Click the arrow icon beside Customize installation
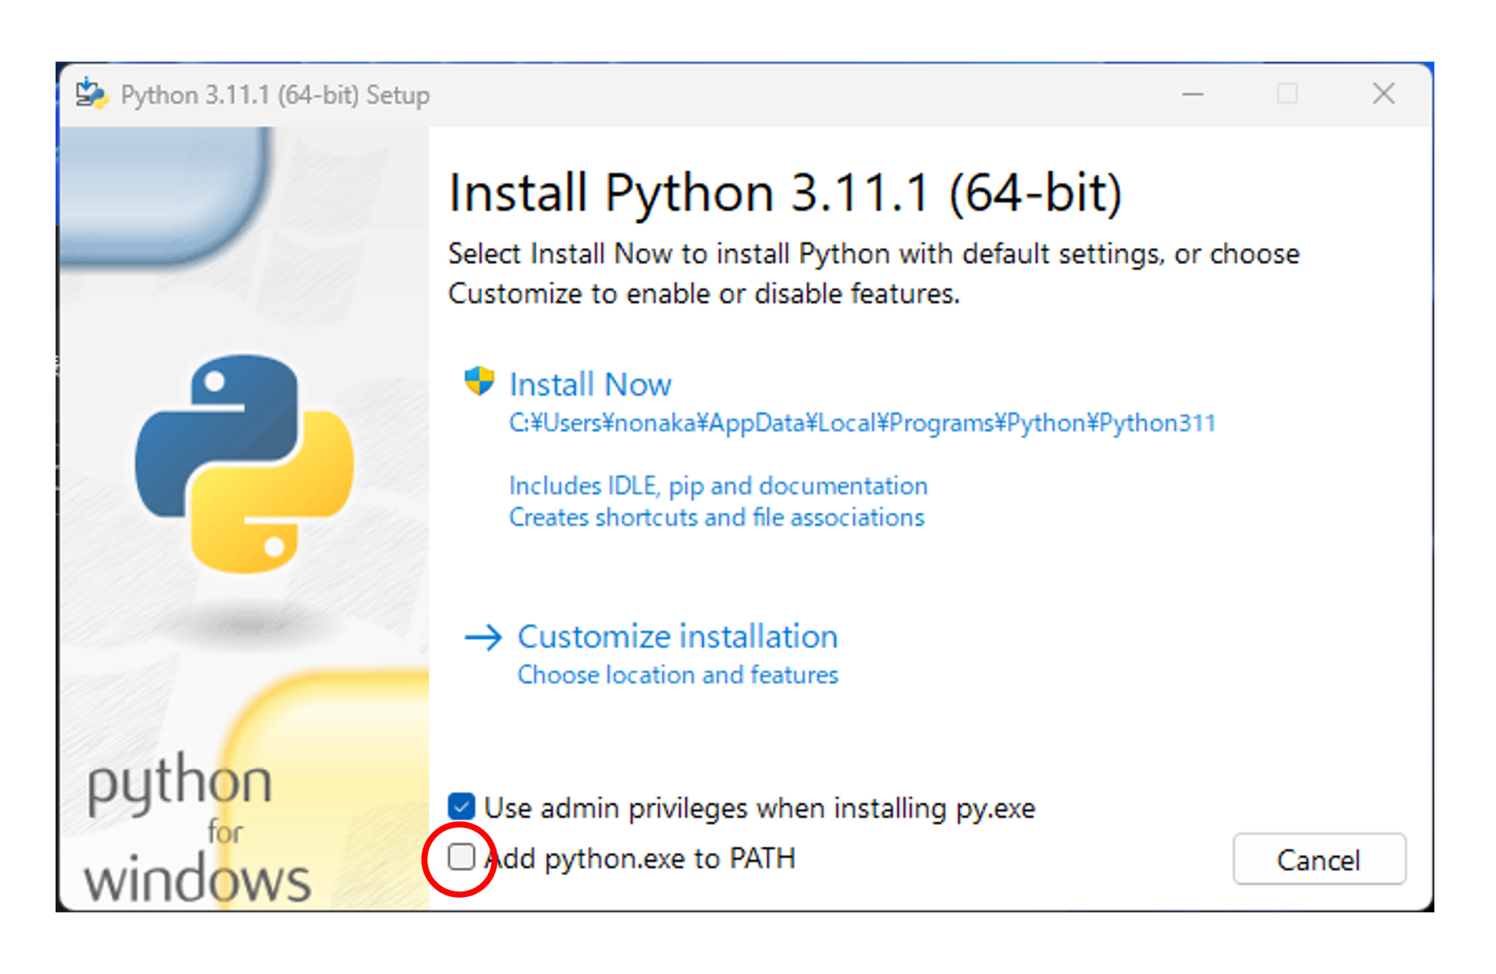1496x974 pixels. [484, 637]
